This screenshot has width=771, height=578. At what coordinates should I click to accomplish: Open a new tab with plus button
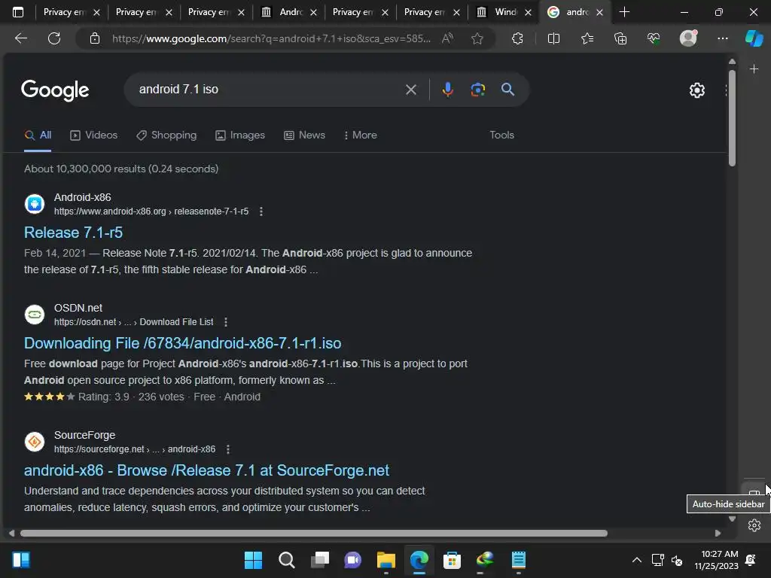[624, 12]
